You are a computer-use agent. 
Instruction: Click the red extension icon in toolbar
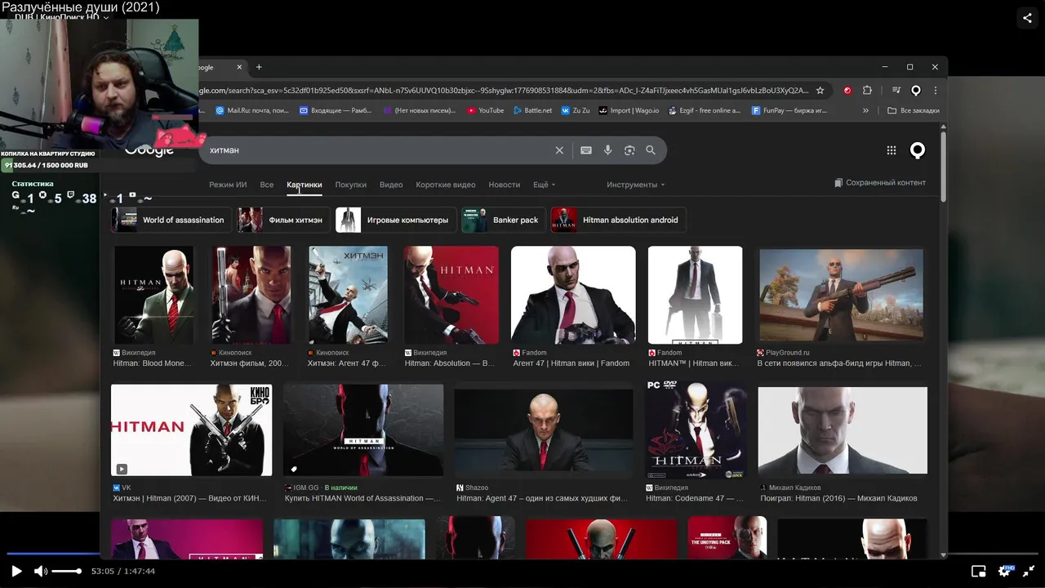847,90
